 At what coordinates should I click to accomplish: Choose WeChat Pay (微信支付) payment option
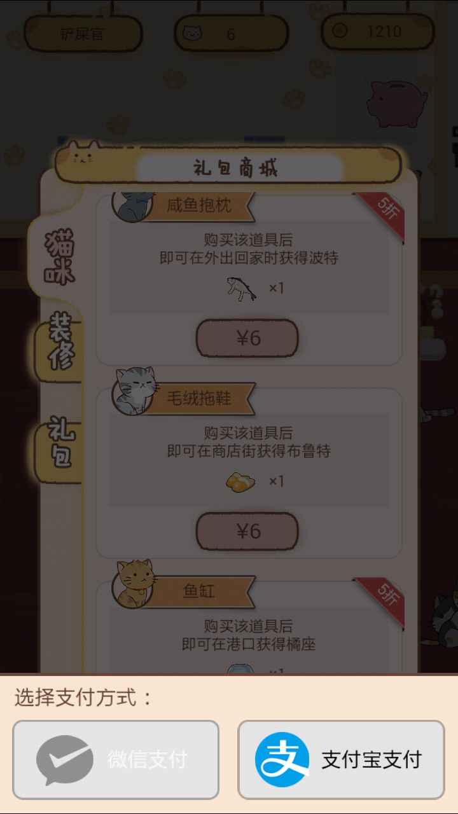coord(116,759)
